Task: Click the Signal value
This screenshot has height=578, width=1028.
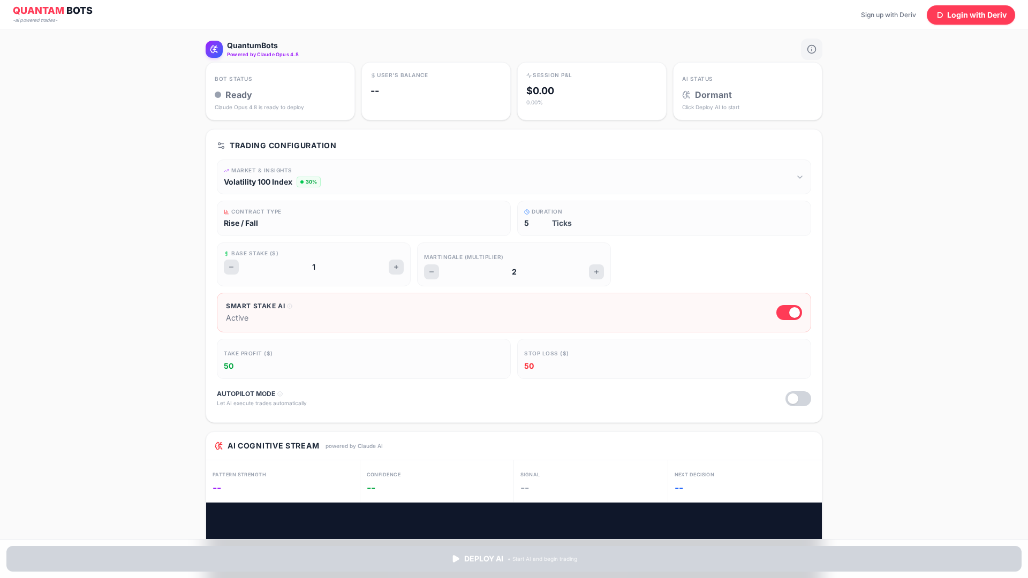Action: click(525, 488)
